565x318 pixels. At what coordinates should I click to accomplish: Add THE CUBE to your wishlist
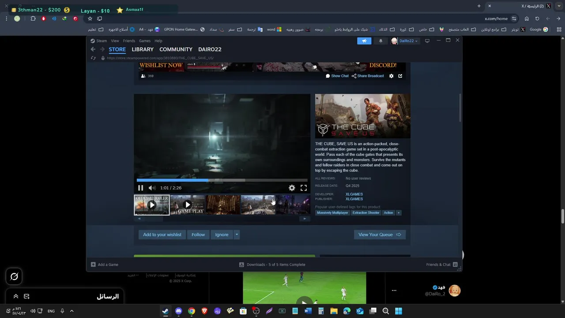pos(162,235)
